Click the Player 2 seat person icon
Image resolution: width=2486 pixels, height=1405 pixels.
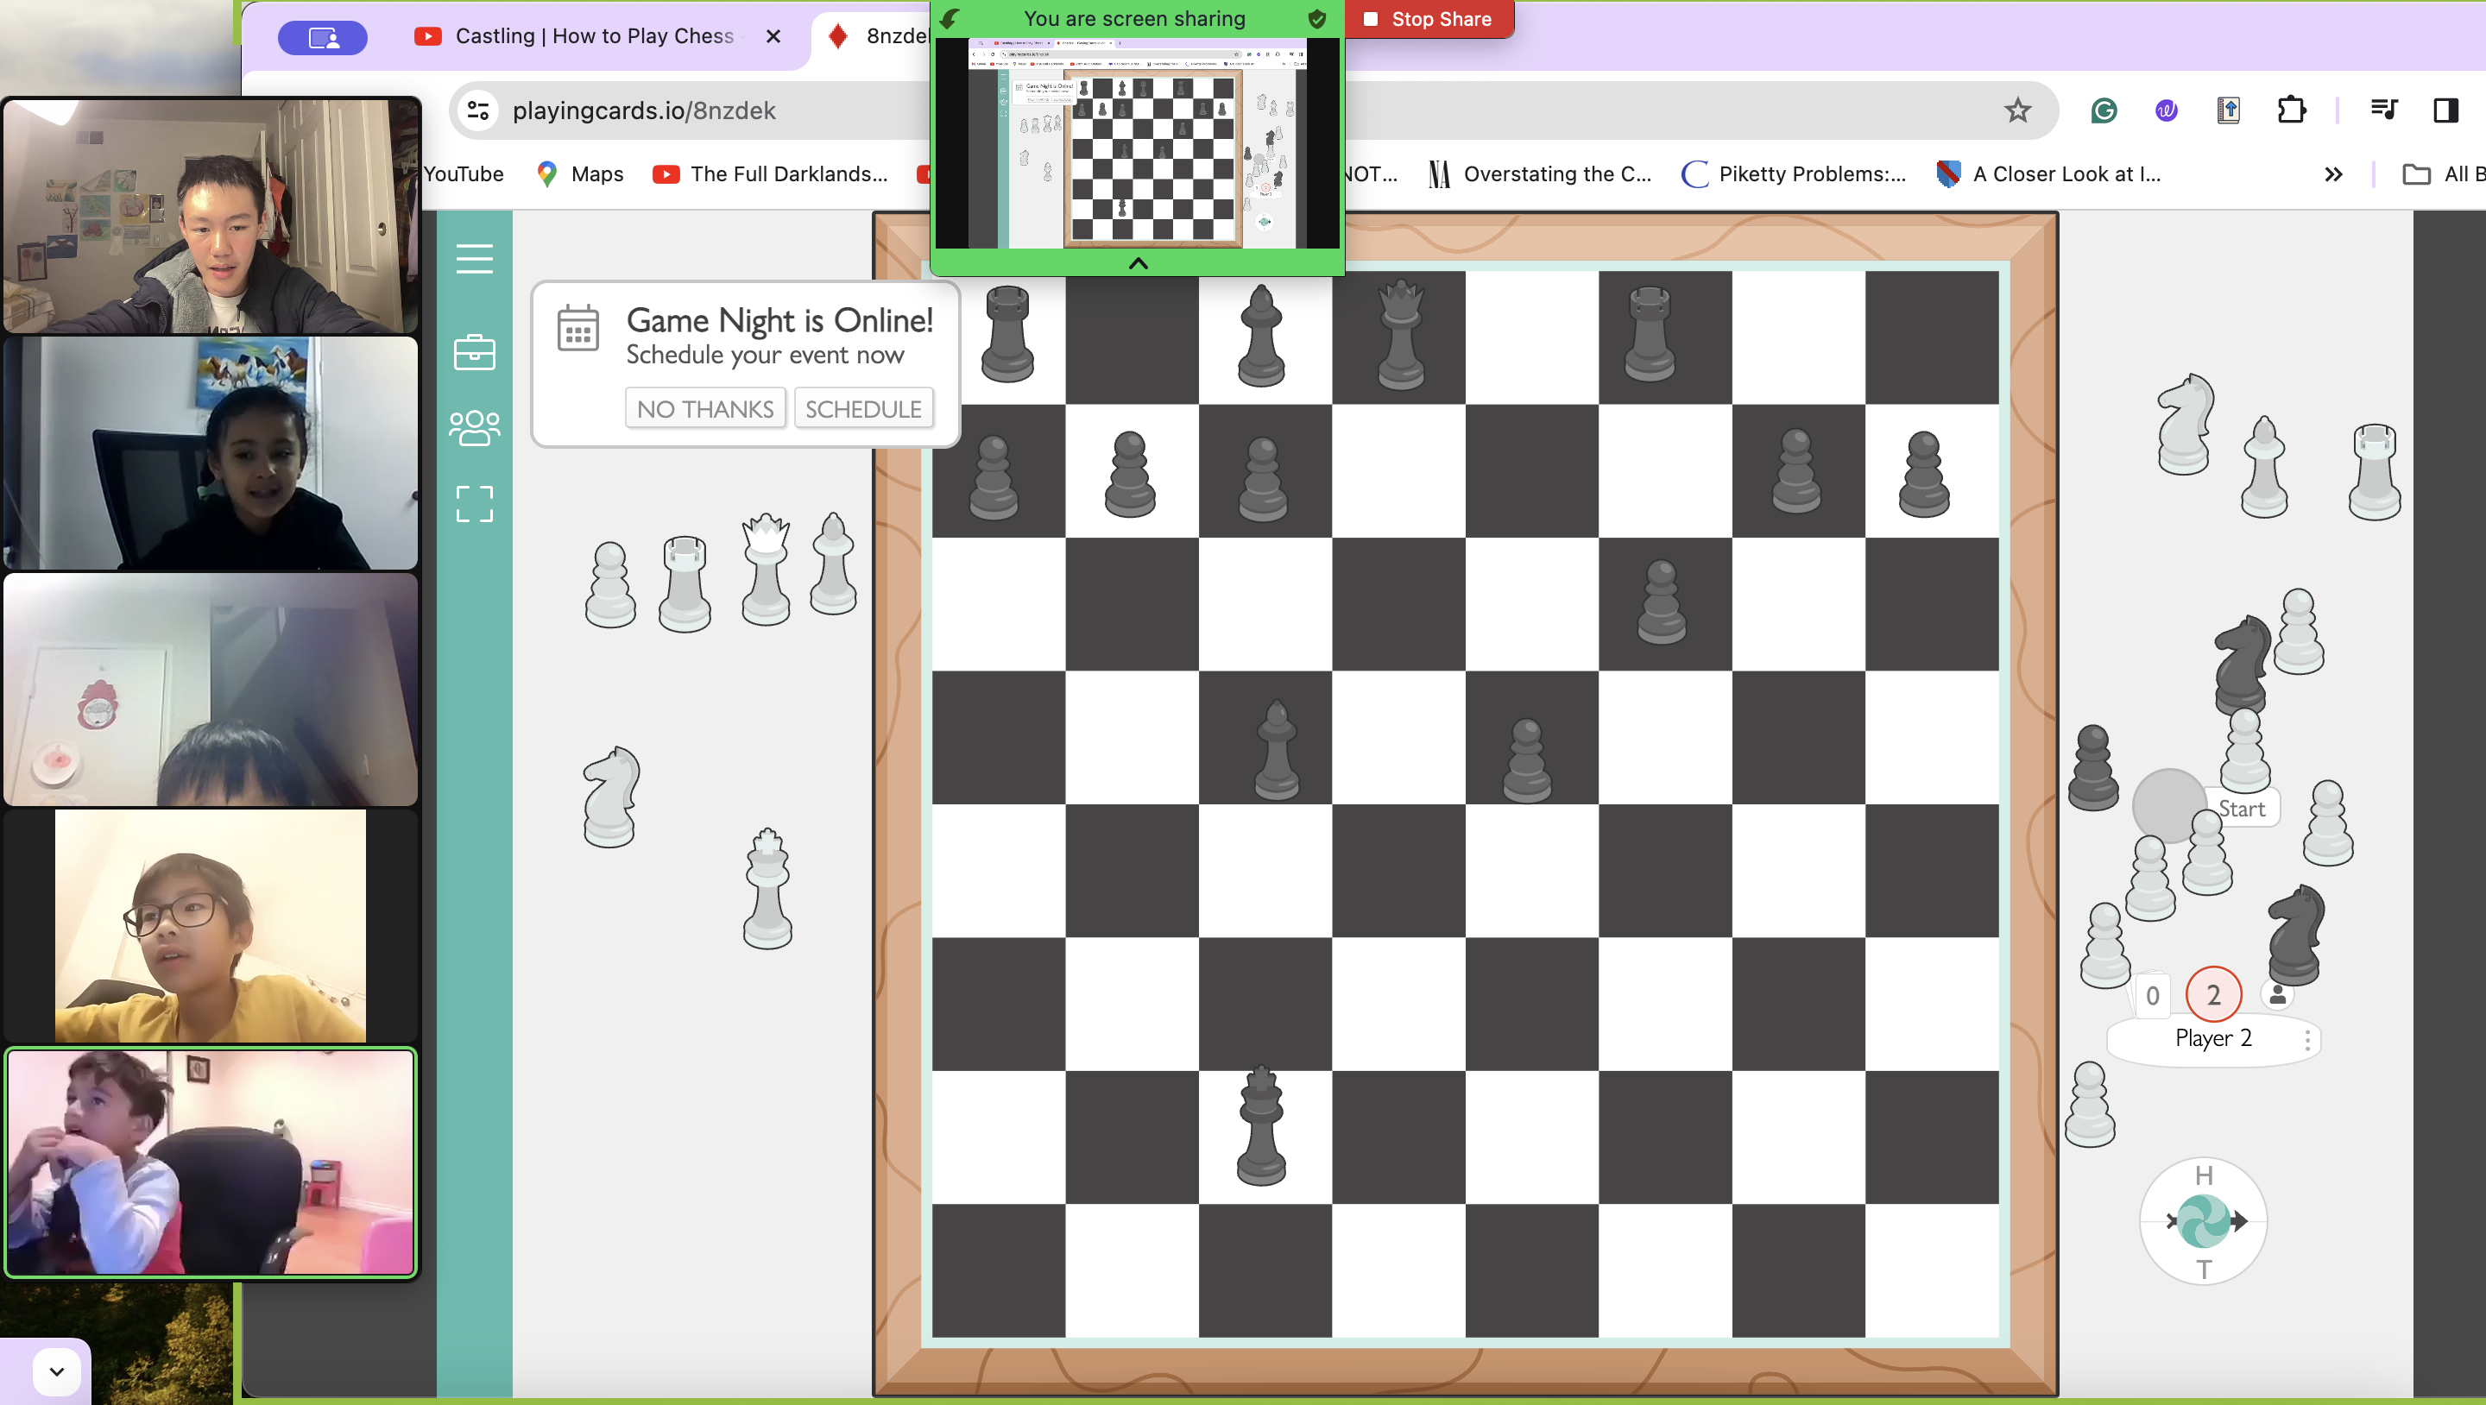coord(2278,995)
